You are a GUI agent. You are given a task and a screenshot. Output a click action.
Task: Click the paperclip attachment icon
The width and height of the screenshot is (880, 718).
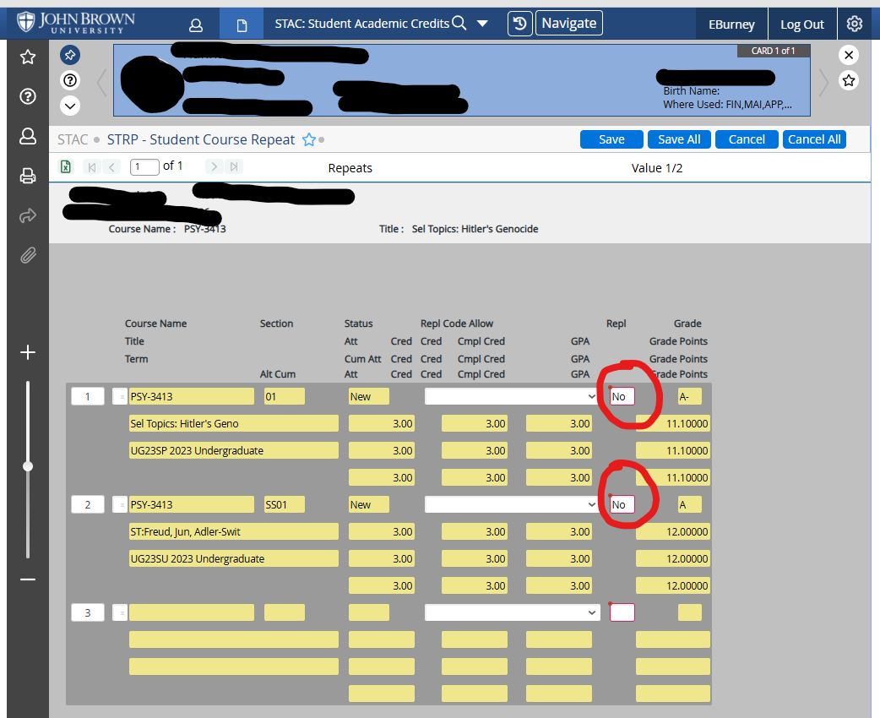click(x=28, y=255)
